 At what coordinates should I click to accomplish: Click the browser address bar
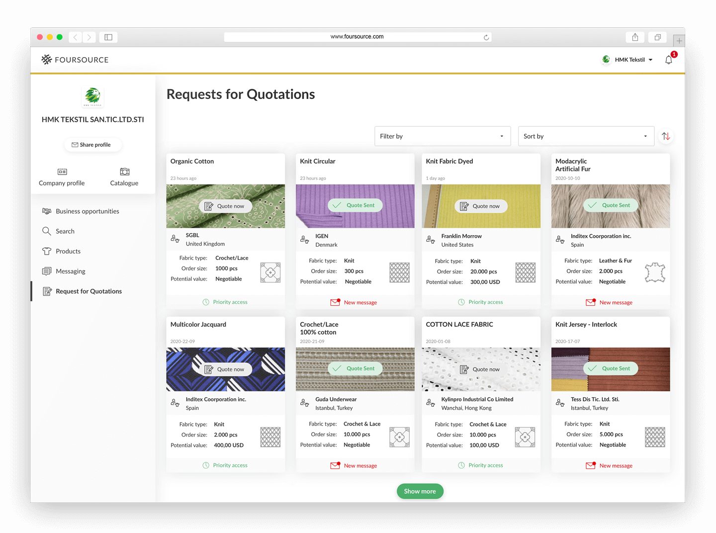click(x=357, y=37)
